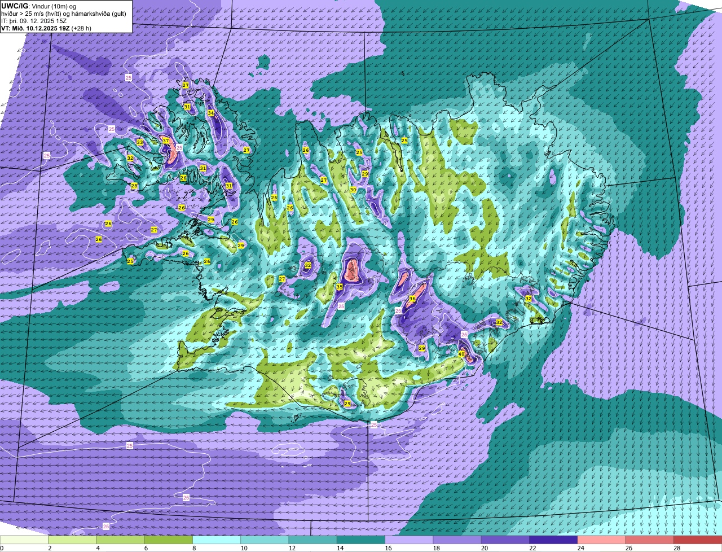Click the legend scale tick label "8"
The height and width of the screenshot is (552, 722).
[x=193, y=548]
